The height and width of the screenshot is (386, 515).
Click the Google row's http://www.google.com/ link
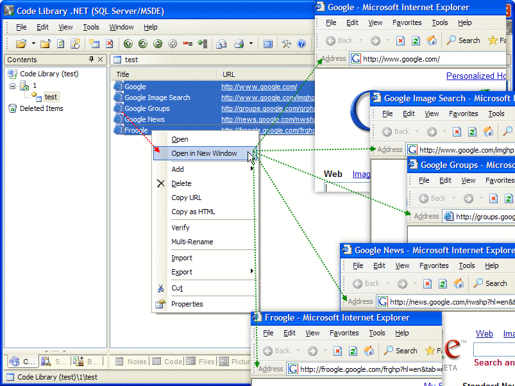259,87
